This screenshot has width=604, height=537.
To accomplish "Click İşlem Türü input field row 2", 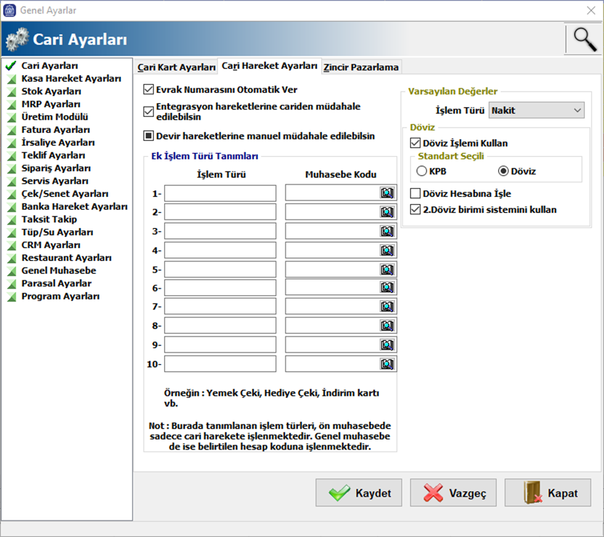I will pos(220,212).
